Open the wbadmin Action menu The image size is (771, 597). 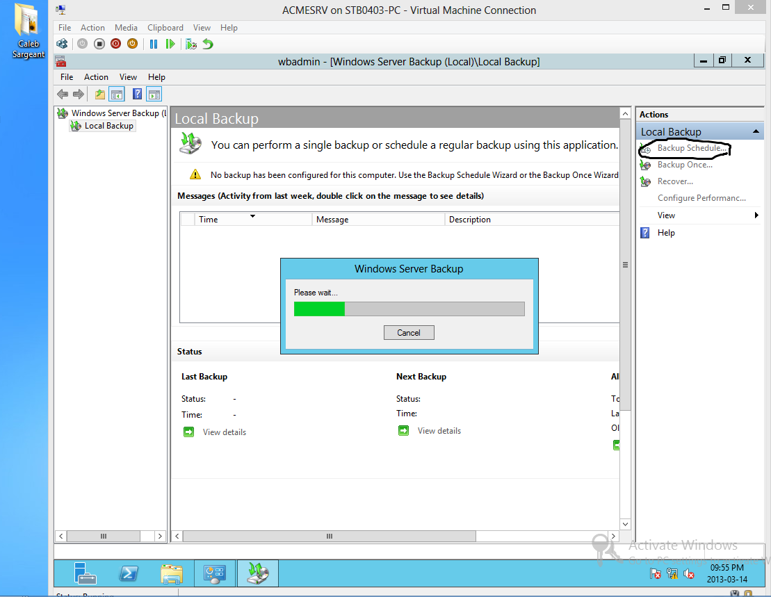[x=96, y=76]
